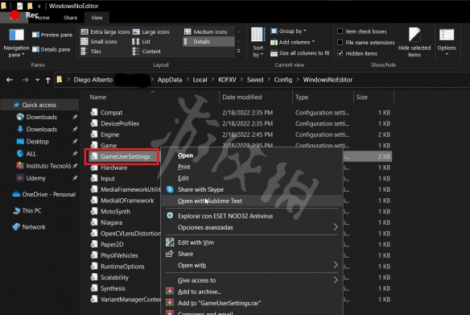Open Udemy pinned folder in sidebar

point(35,178)
